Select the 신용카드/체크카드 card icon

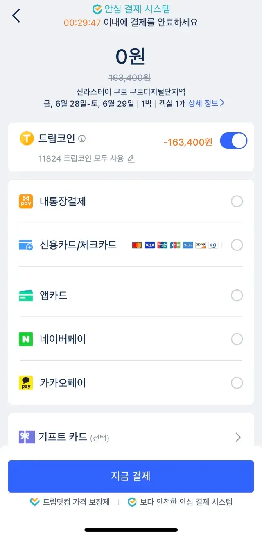point(25,245)
